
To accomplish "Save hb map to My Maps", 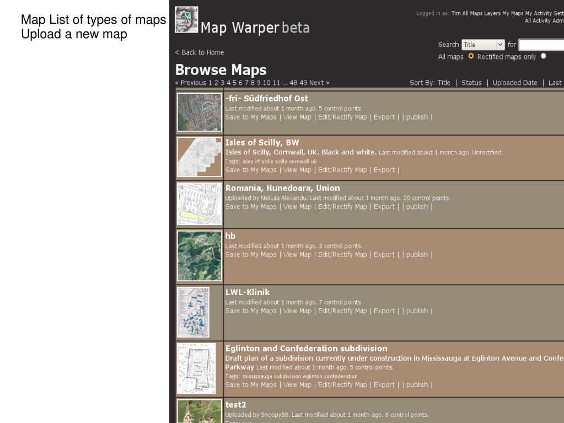I will click(251, 255).
